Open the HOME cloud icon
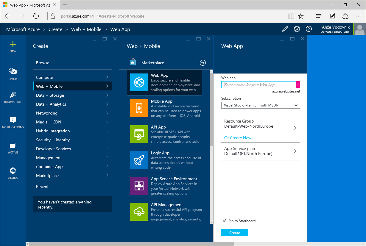366x246 pixels. tap(13, 71)
